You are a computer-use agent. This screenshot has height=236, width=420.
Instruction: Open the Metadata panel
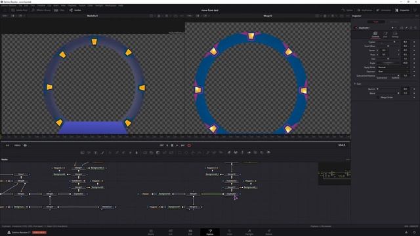pyautogui.click(x=383, y=10)
